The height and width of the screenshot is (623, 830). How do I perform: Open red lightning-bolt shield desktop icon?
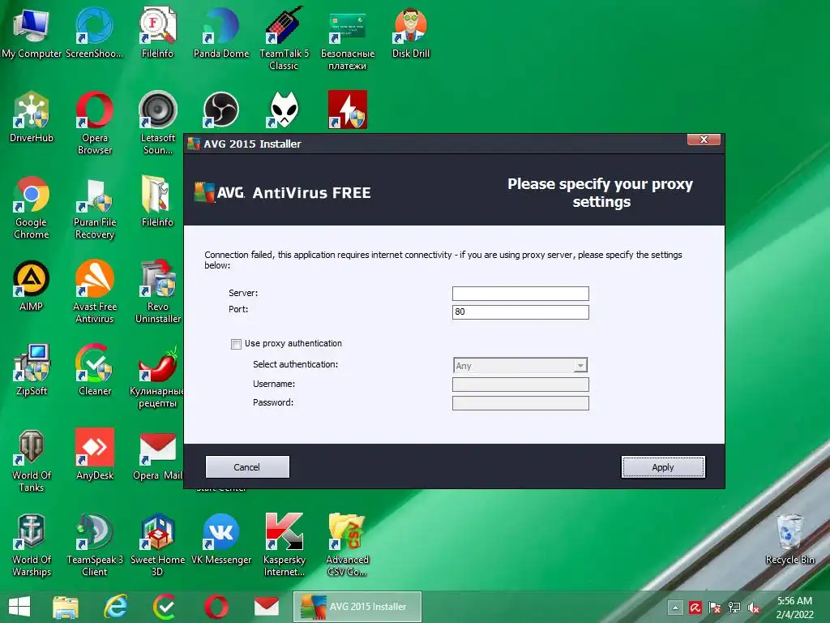pyautogui.click(x=347, y=110)
